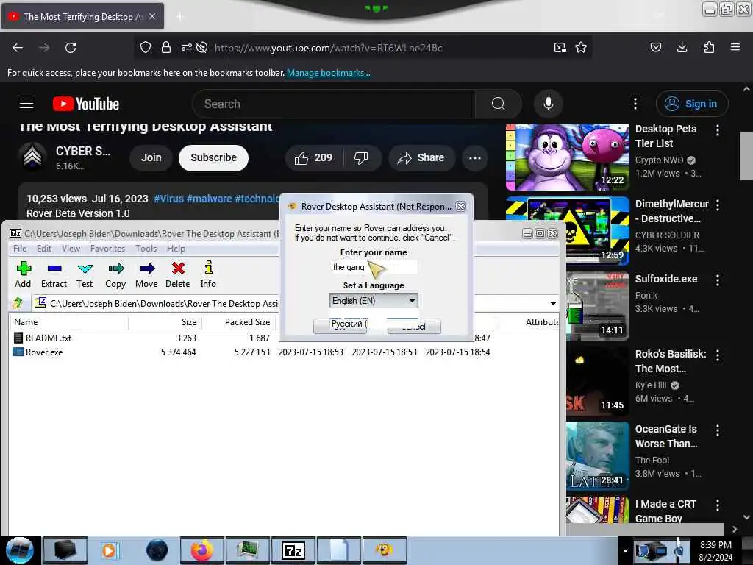Click the Enter your name field
Image resolution: width=753 pixels, height=565 pixels.
(374, 267)
